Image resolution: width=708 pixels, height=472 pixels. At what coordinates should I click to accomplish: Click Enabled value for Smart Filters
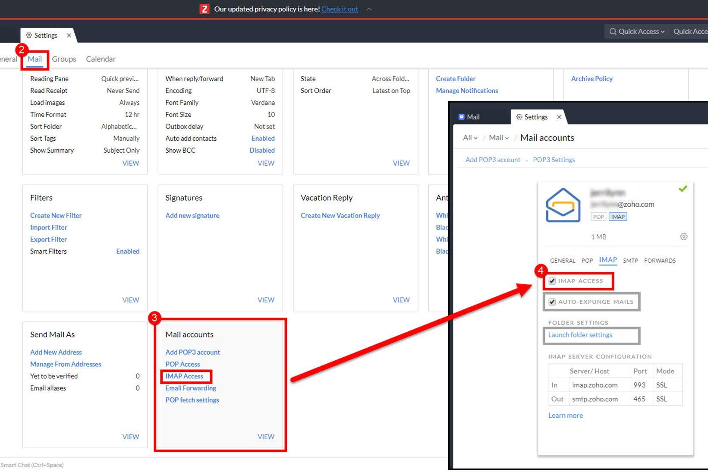[128, 251]
